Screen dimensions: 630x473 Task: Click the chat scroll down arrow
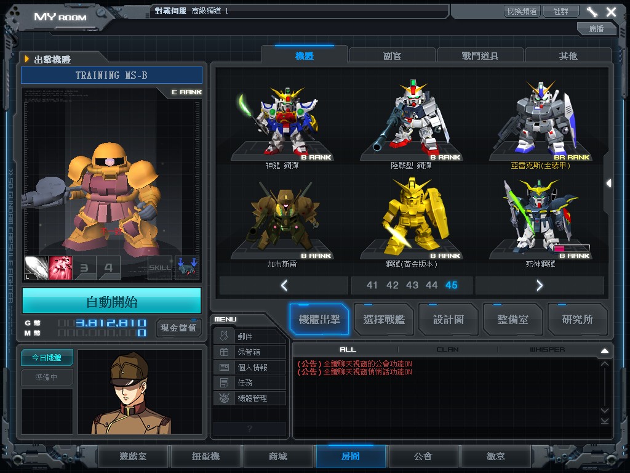[x=605, y=411]
